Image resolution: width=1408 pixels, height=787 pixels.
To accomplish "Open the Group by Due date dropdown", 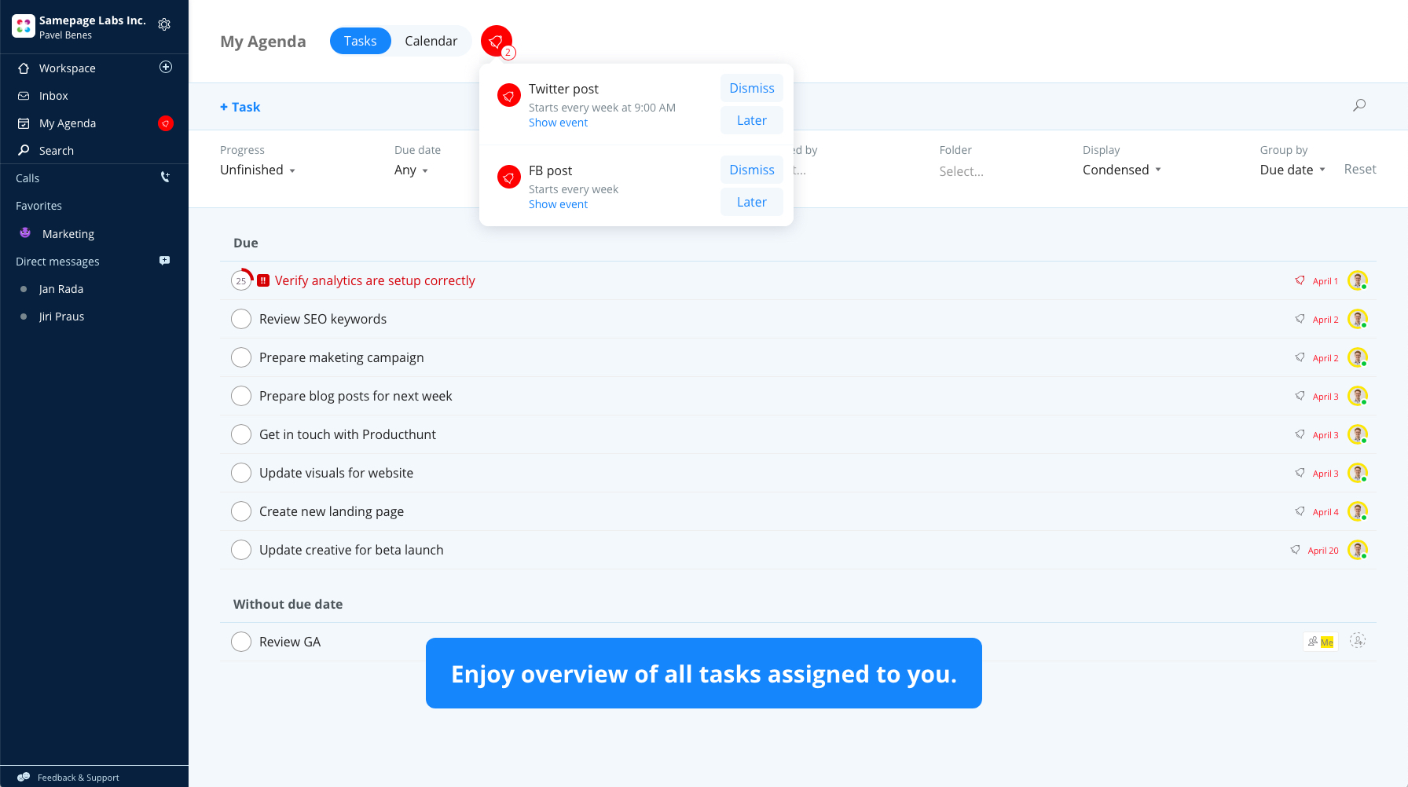I will (x=1292, y=170).
